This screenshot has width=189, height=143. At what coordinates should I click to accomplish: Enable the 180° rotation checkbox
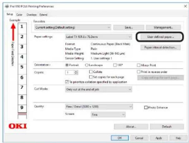click(115, 65)
